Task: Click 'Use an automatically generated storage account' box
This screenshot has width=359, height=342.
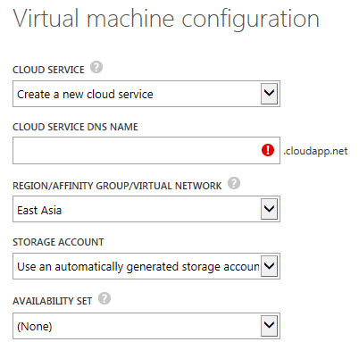Action: (x=146, y=266)
